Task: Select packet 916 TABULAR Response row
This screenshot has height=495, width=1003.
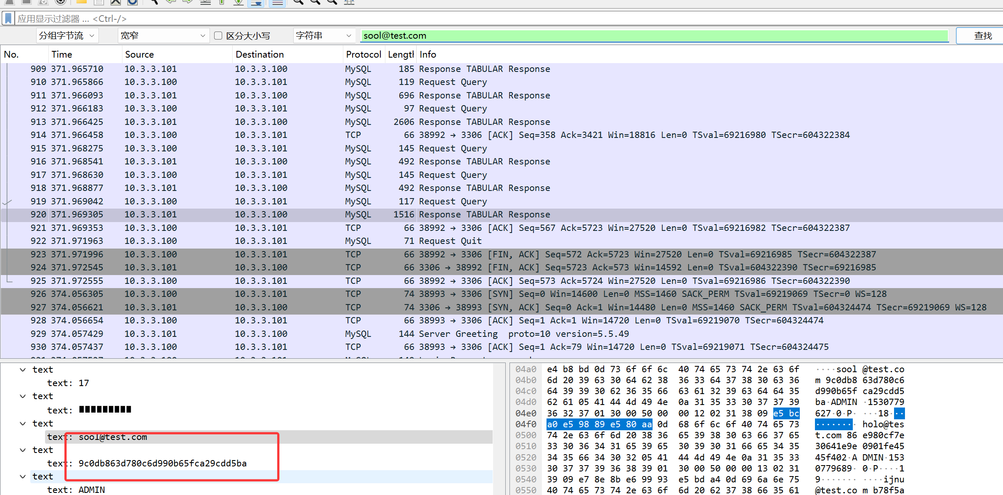Action: click(502, 161)
